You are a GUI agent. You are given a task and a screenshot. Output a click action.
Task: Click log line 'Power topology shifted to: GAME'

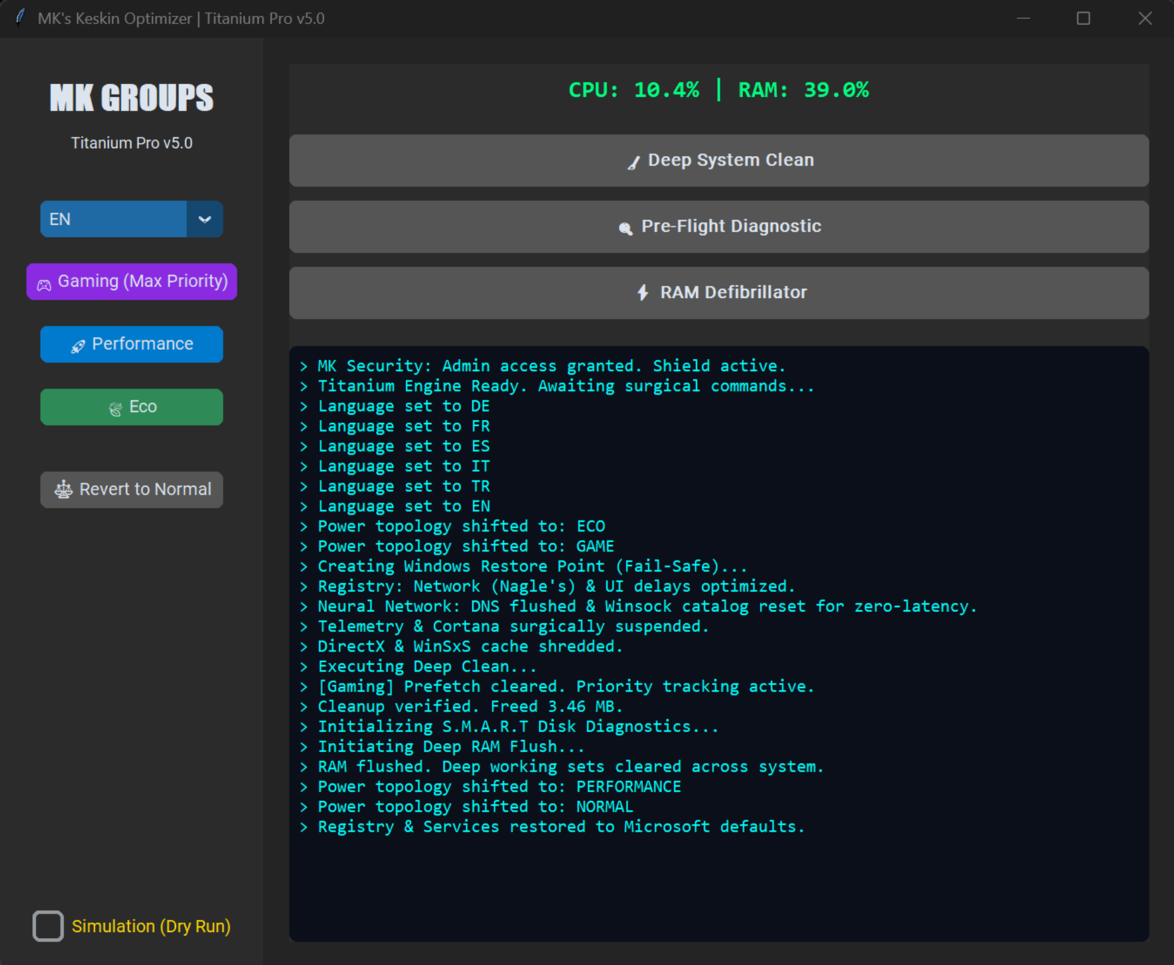tap(457, 546)
